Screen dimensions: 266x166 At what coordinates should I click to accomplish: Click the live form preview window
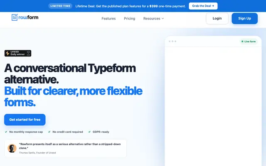point(213,101)
